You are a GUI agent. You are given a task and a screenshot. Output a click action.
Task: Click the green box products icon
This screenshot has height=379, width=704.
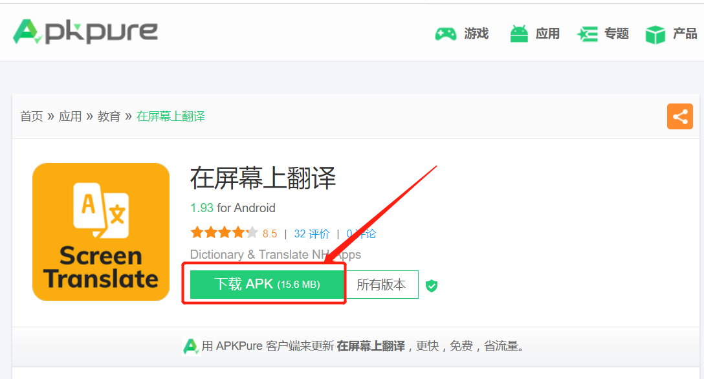click(655, 34)
